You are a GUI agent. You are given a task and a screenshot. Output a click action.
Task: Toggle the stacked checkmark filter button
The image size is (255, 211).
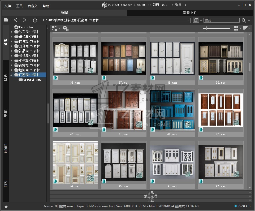[x=196, y=20]
